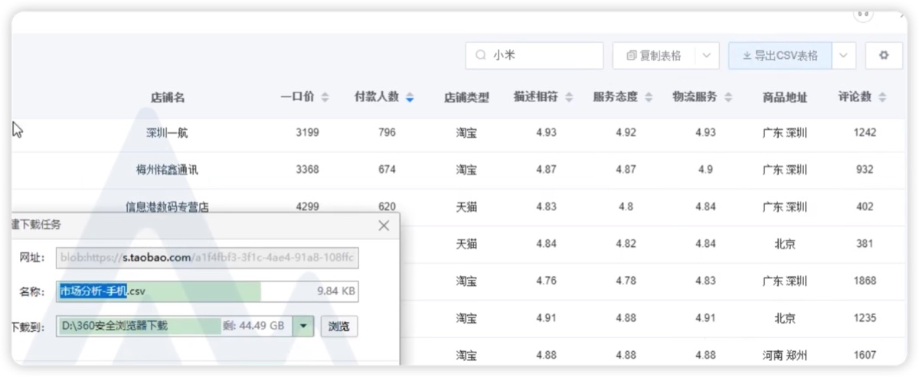This screenshot has width=919, height=377.
Task: Sort by the 付款人数 column
Action: tap(410, 97)
